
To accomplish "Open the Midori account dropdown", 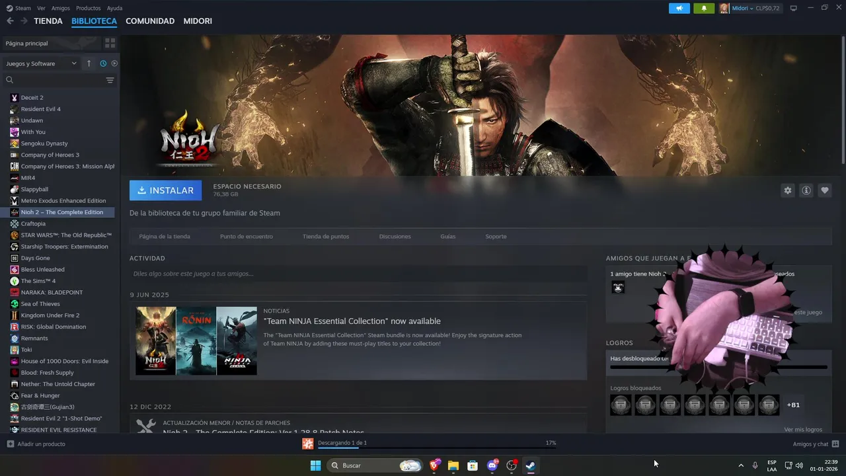I will click(741, 8).
